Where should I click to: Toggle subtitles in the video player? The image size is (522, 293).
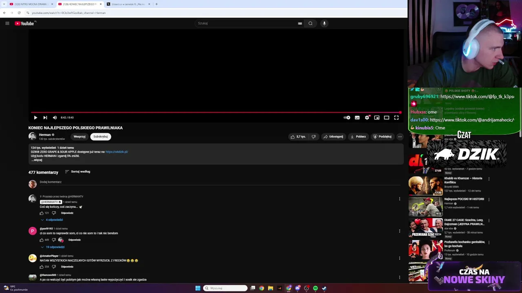[x=357, y=118]
